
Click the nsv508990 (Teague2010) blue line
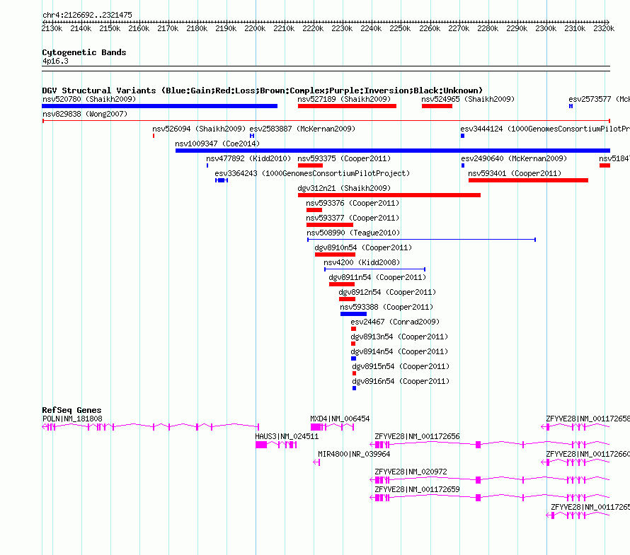tap(421, 240)
